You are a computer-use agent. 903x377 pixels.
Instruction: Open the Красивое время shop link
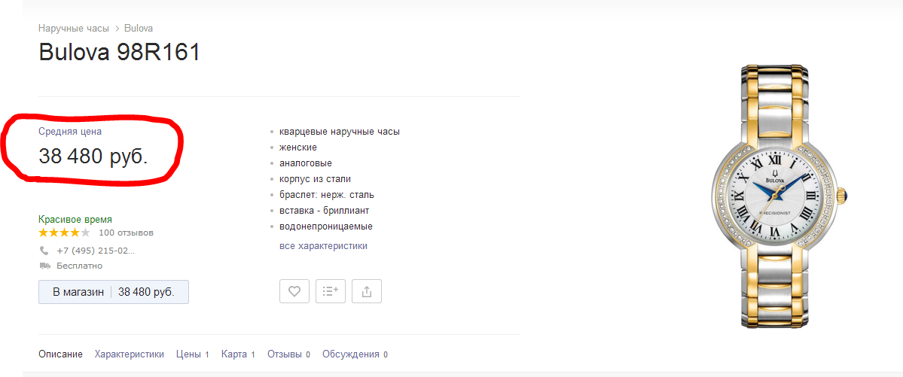coord(75,220)
